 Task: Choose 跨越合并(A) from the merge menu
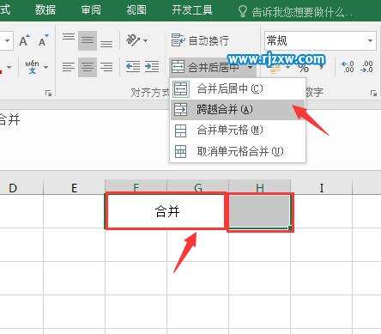pos(238,110)
